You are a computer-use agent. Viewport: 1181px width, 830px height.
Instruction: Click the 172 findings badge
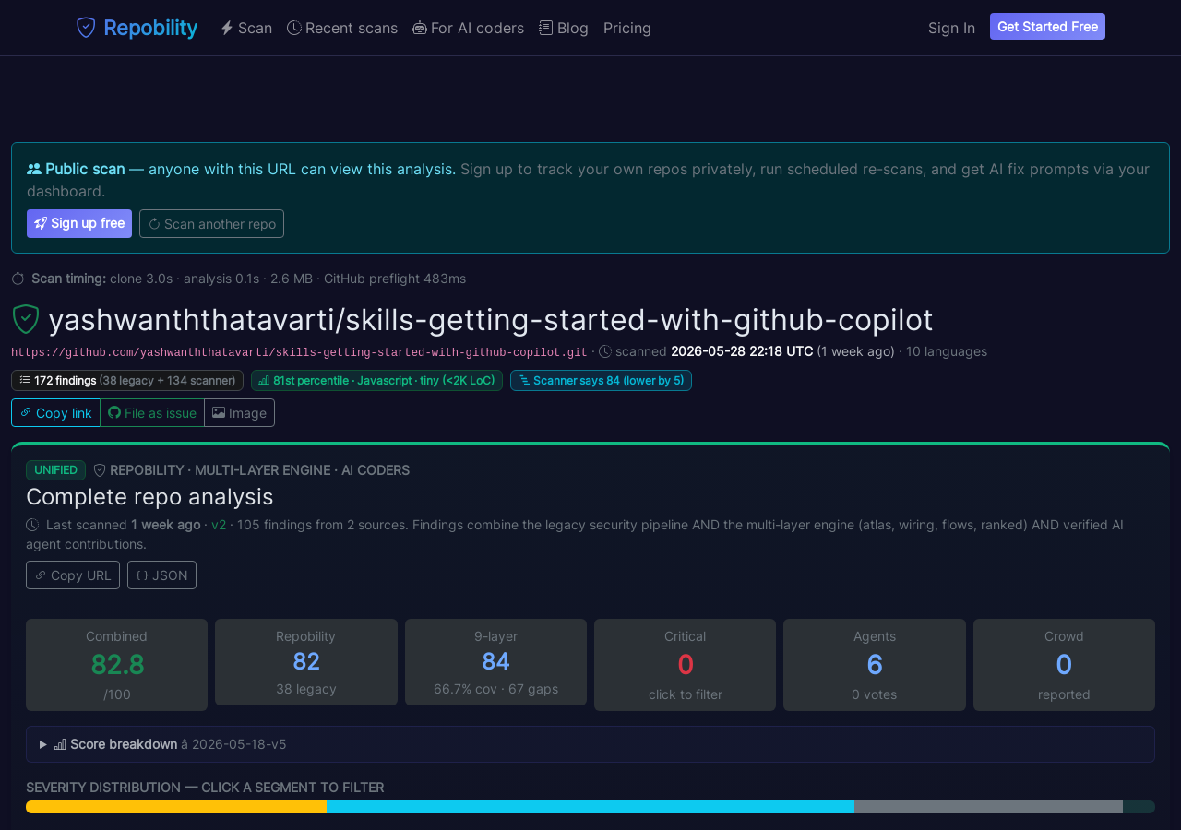tap(127, 380)
